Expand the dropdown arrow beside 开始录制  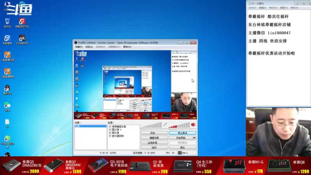(194, 138)
